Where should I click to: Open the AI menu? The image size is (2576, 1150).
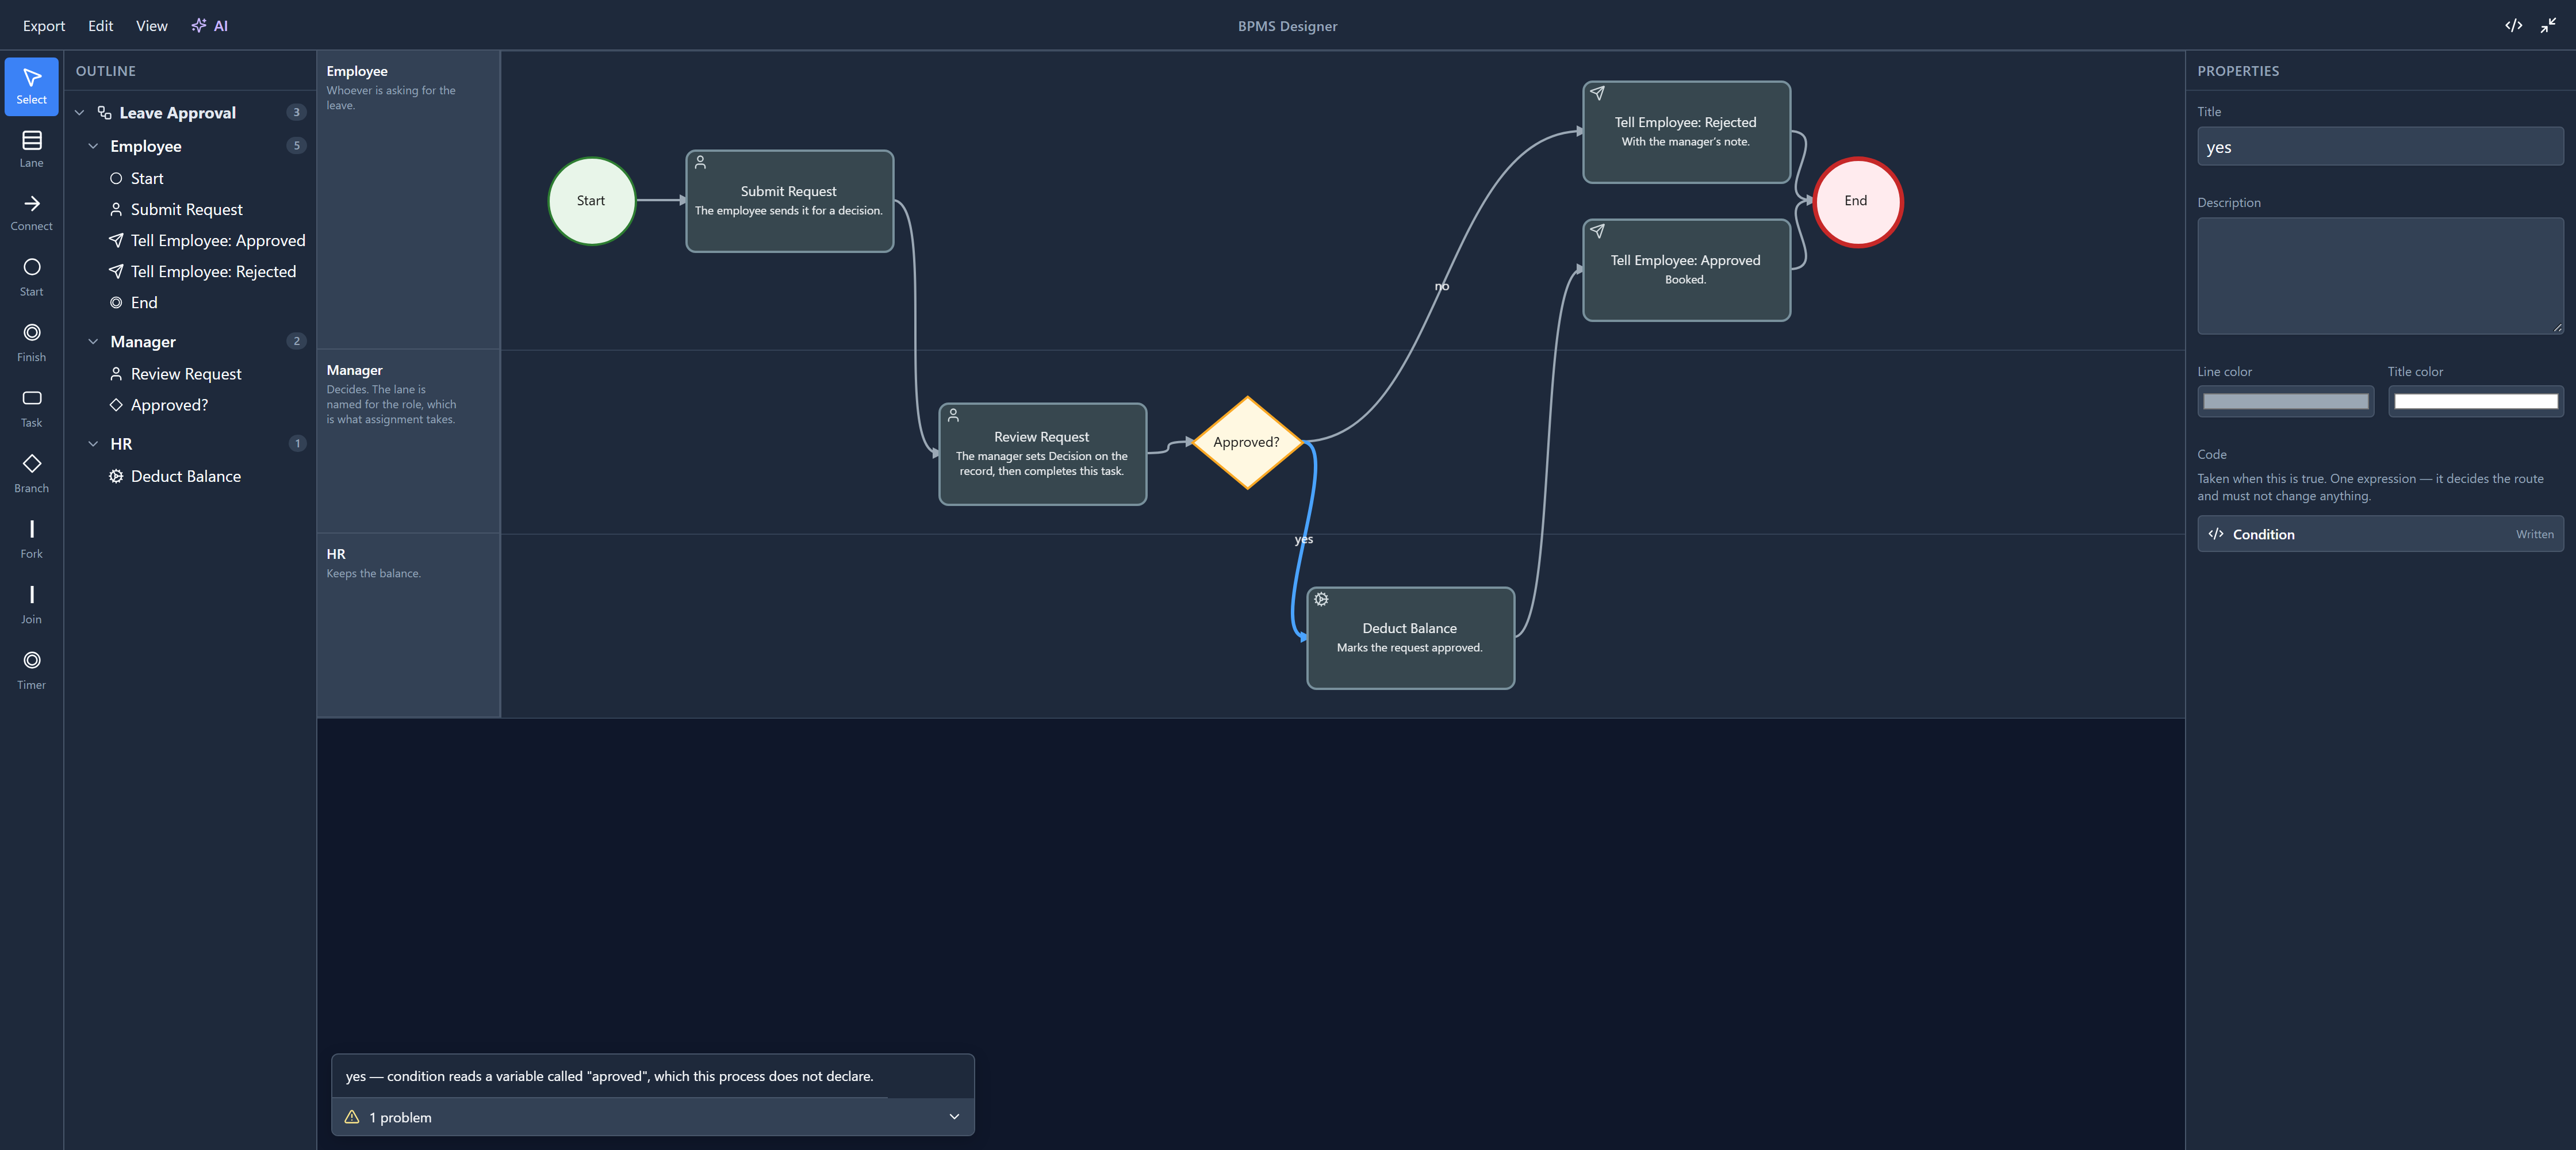[210, 26]
